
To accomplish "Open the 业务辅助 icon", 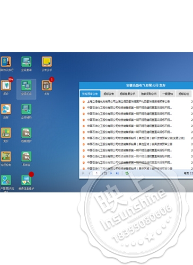I will pos(27,109).
